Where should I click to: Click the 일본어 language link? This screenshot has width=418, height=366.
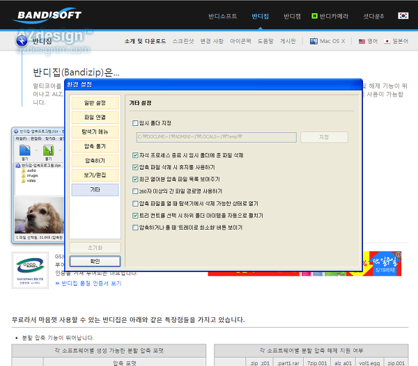(x=400, y=41)
